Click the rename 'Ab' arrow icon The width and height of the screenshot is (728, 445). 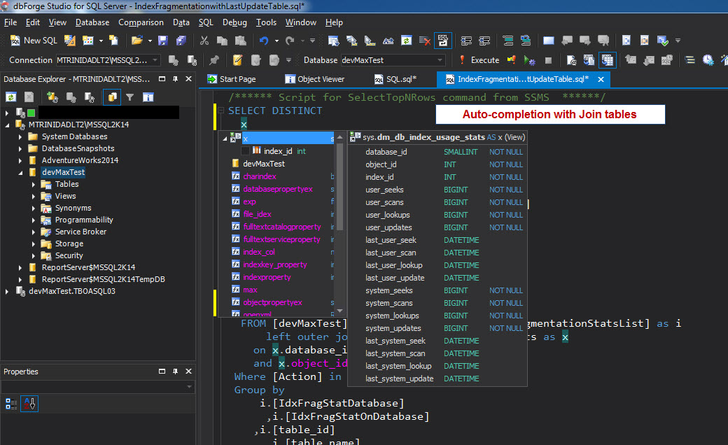tap(388, 41)
